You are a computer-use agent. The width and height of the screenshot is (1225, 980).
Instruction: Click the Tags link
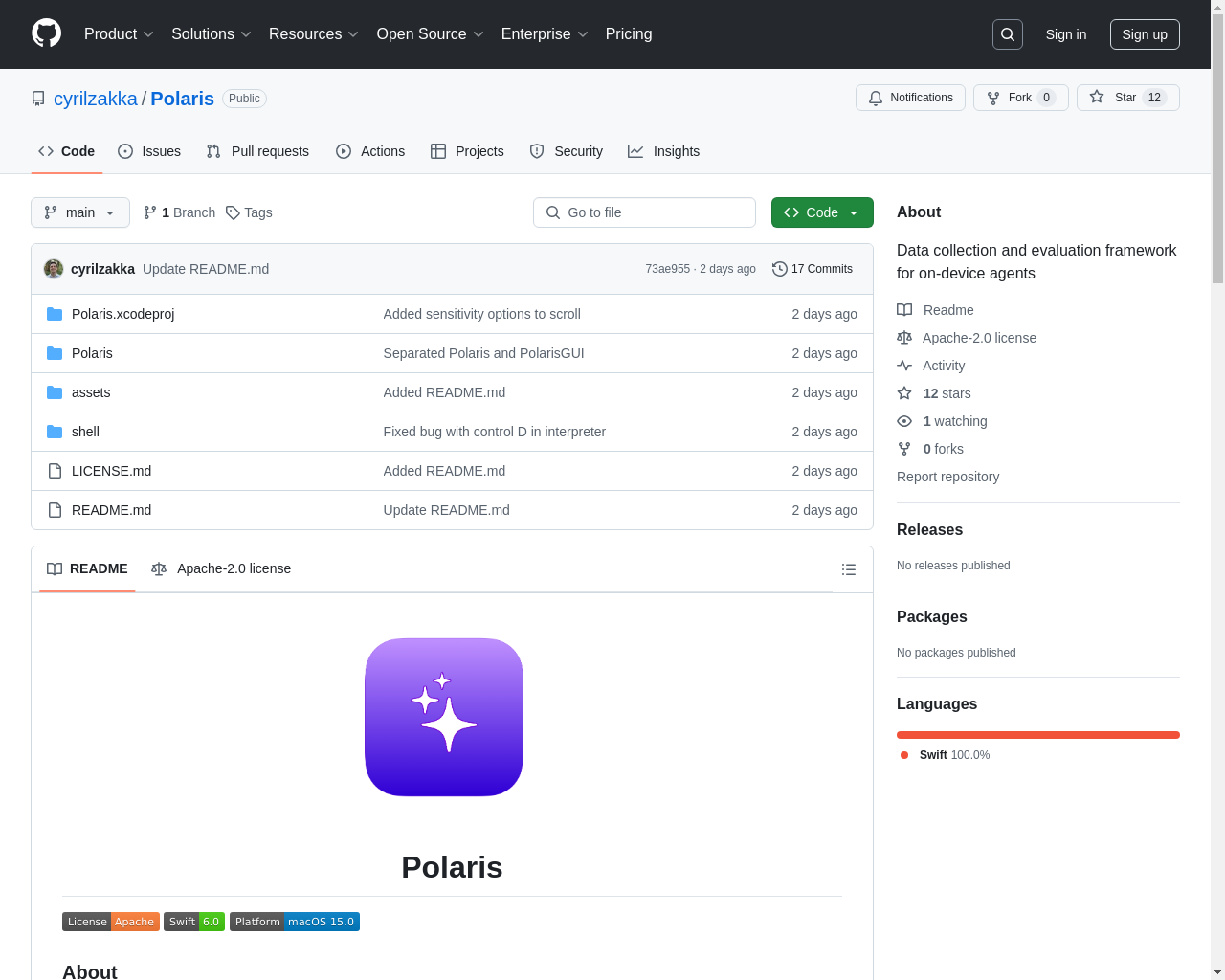249,212
